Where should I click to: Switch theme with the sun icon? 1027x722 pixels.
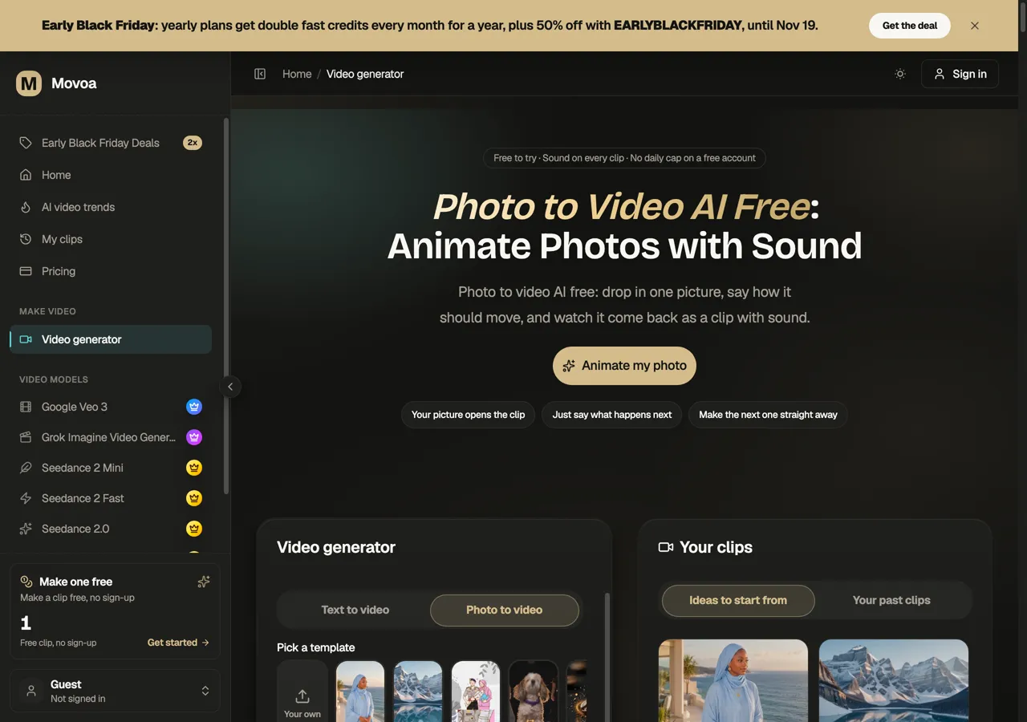(900, 74)
